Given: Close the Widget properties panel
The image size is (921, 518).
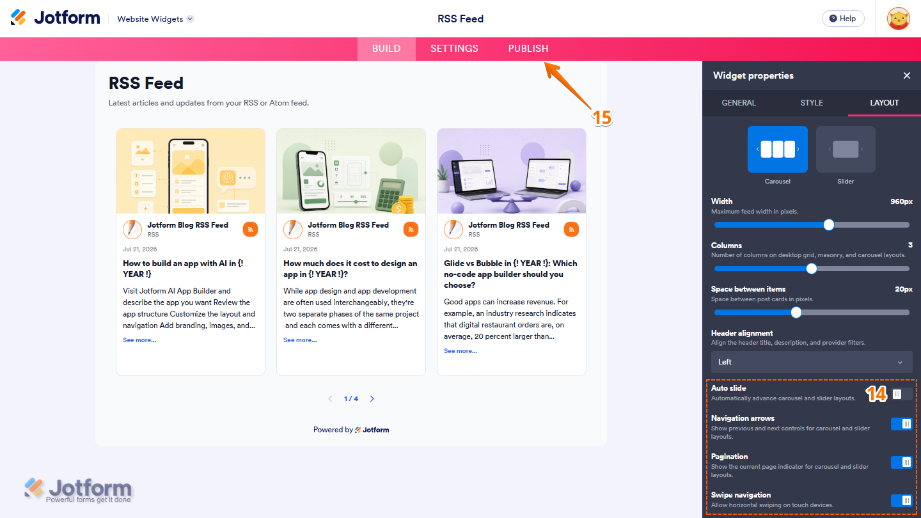Looking at the screenshot, I should 906,75.
